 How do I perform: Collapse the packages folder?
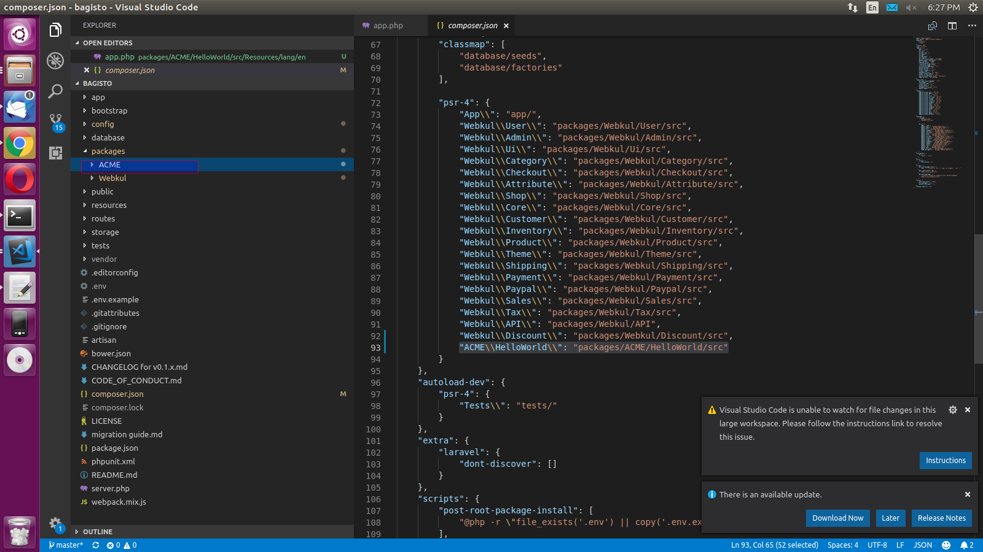point(212,151)
